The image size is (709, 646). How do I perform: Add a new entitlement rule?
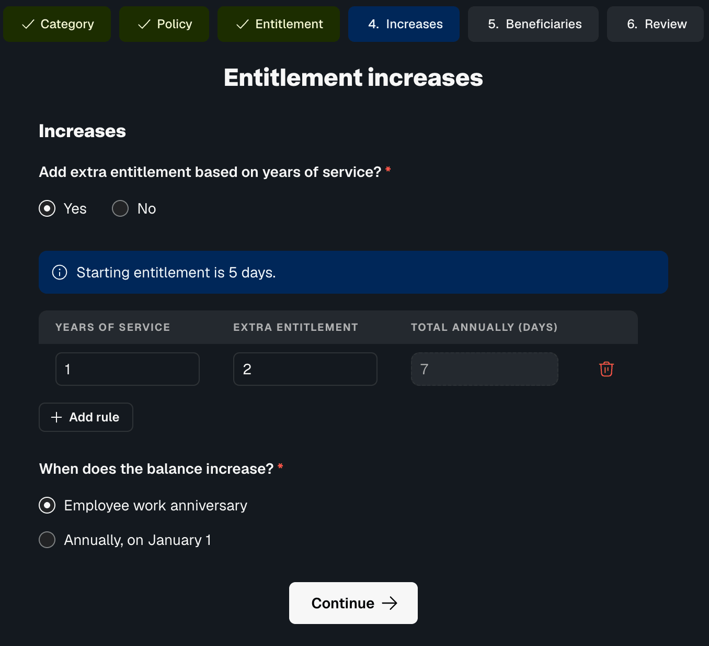click(86, 417)
